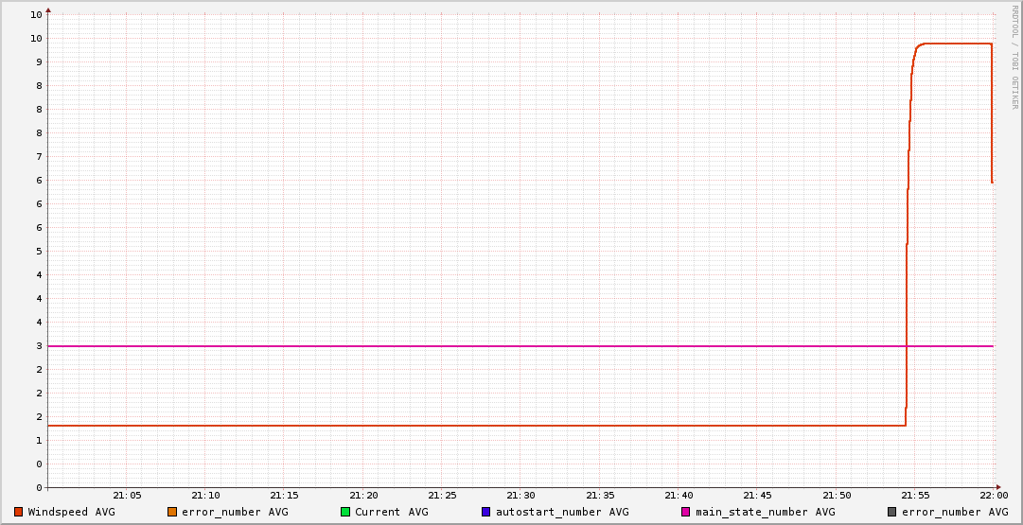Select the Windspeed AVG legend label

71,512
